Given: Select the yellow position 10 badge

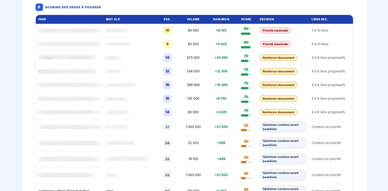Looking at the screenshot, I should [x=167, y=30].
